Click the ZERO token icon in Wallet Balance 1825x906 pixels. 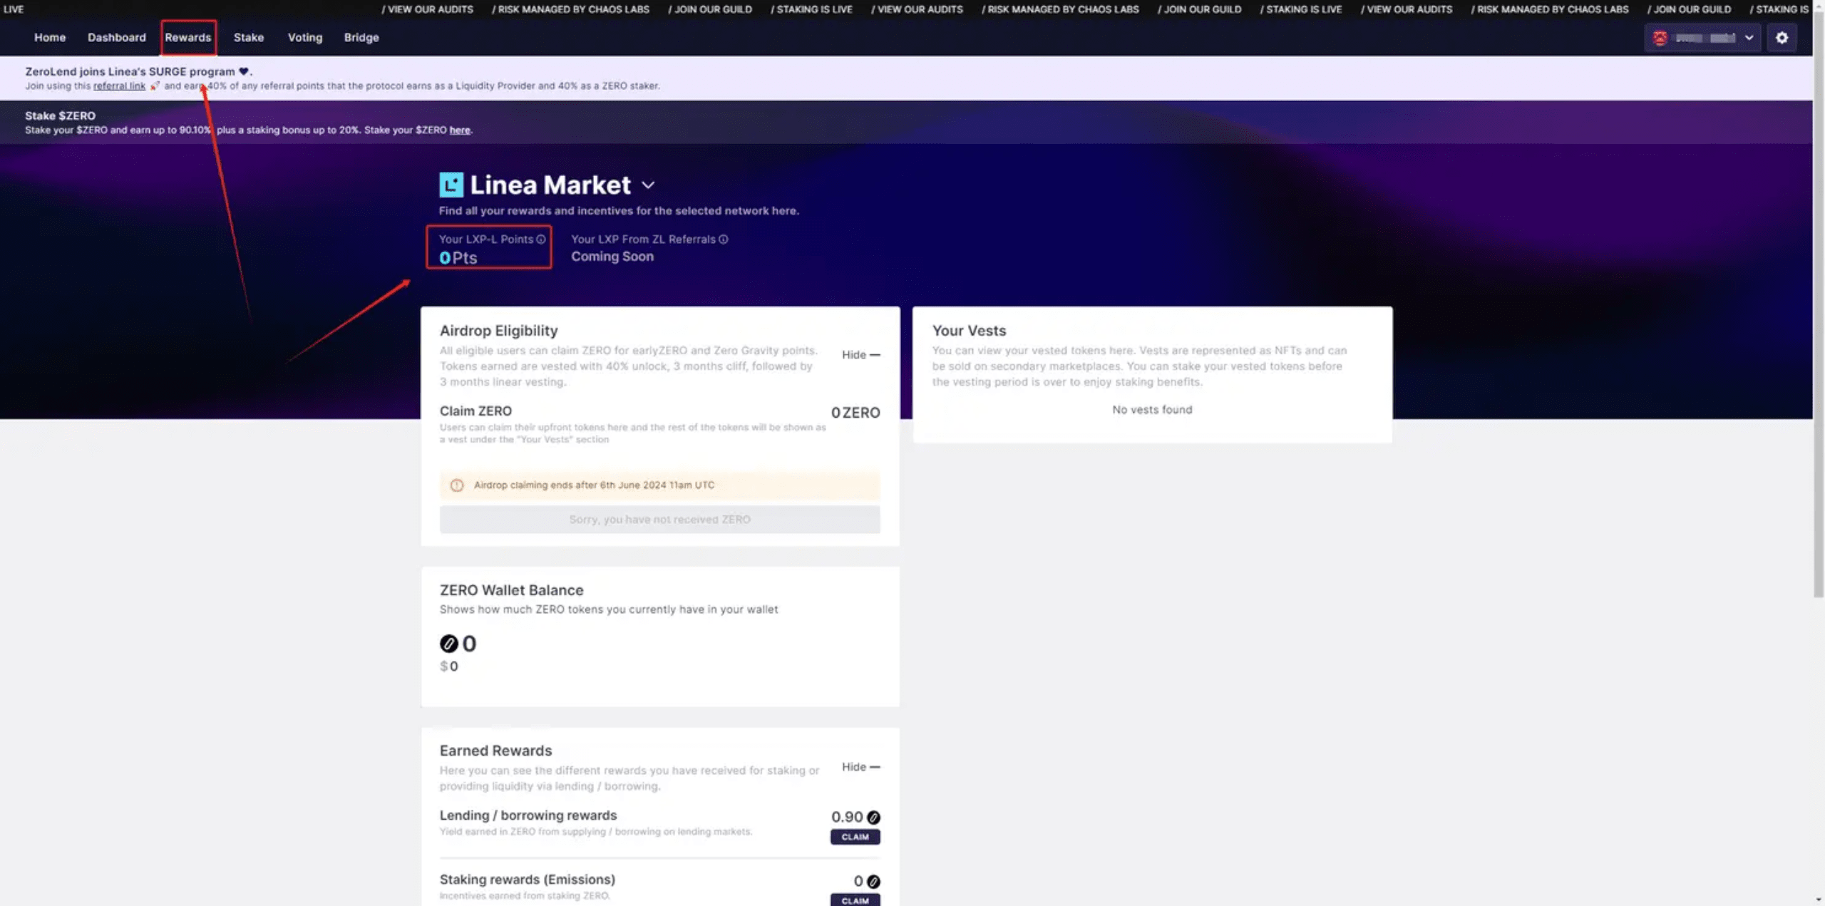(448, 644)
